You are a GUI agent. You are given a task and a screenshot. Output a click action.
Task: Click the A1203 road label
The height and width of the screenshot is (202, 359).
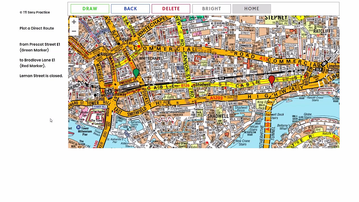coord(216,98)
